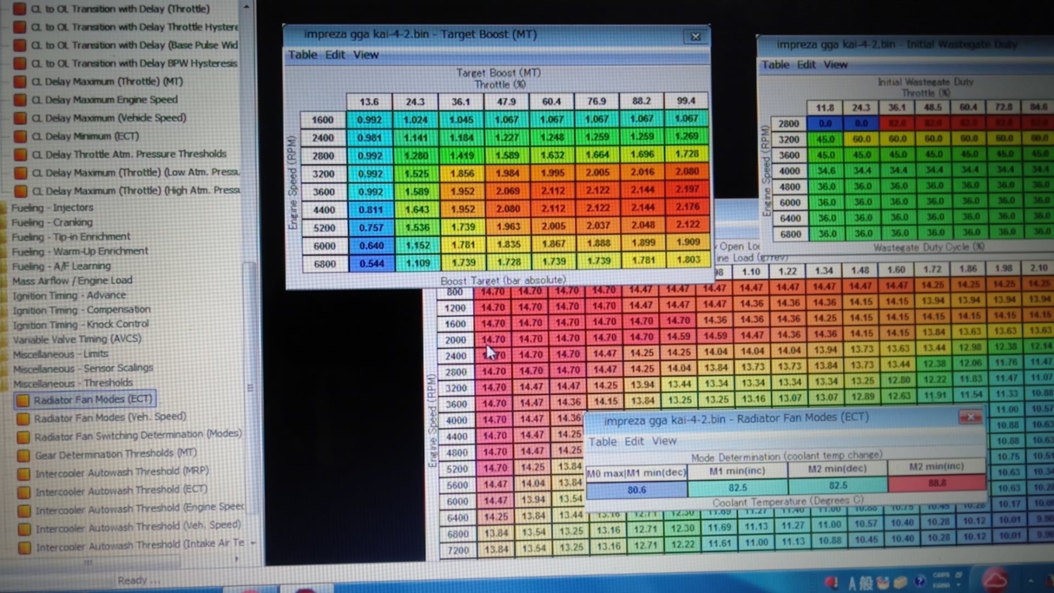1054x593 pixels.
Task: Click the icon beside Radiator Fan Modes (ECT)
Action: point(23,400)
